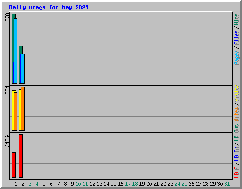Click the day 1 yellow Visits bar
Screen dimensions: 242x189
[13, 111]
